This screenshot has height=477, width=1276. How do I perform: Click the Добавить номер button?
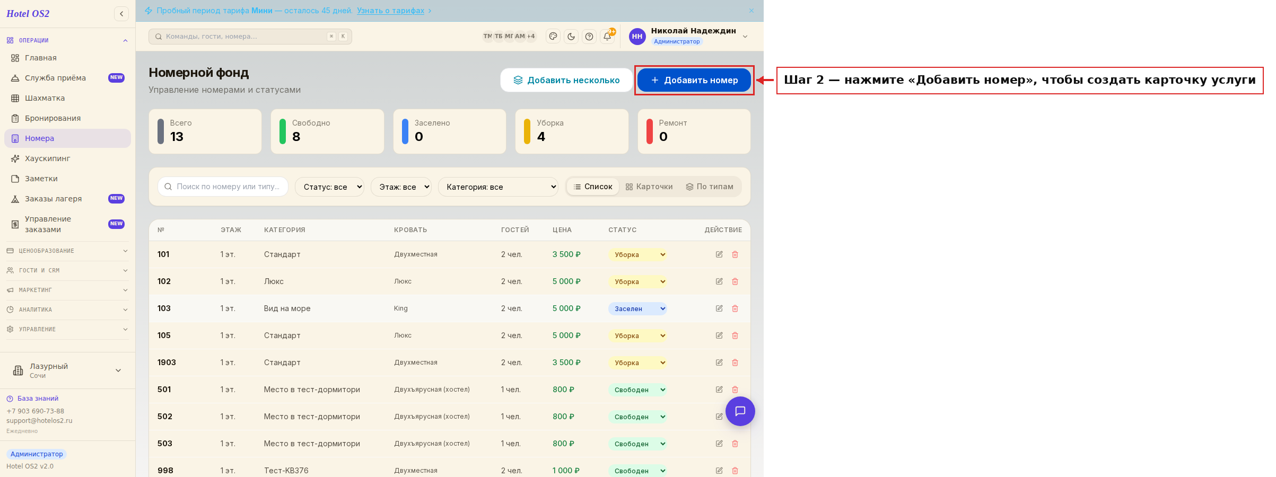tap(694, 80)
